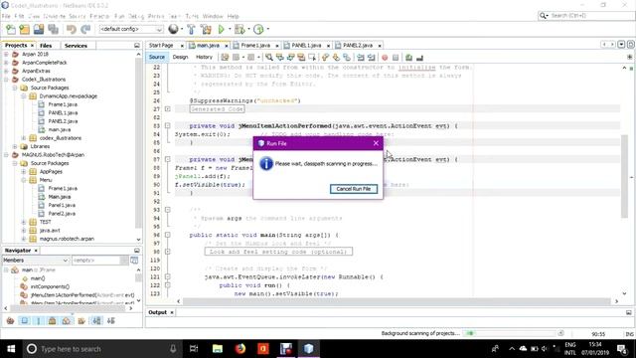Click the green Run Project arrow

pos(221,29)
